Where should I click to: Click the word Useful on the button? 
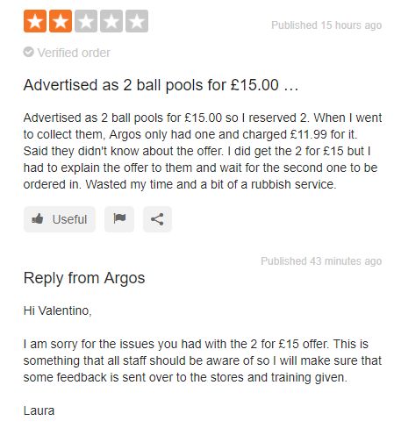[69, 219]
